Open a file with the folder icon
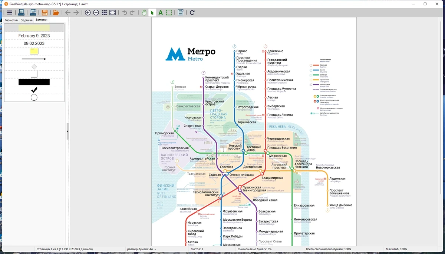This screenshot has height=254, width=445. [x=56, y=13]
